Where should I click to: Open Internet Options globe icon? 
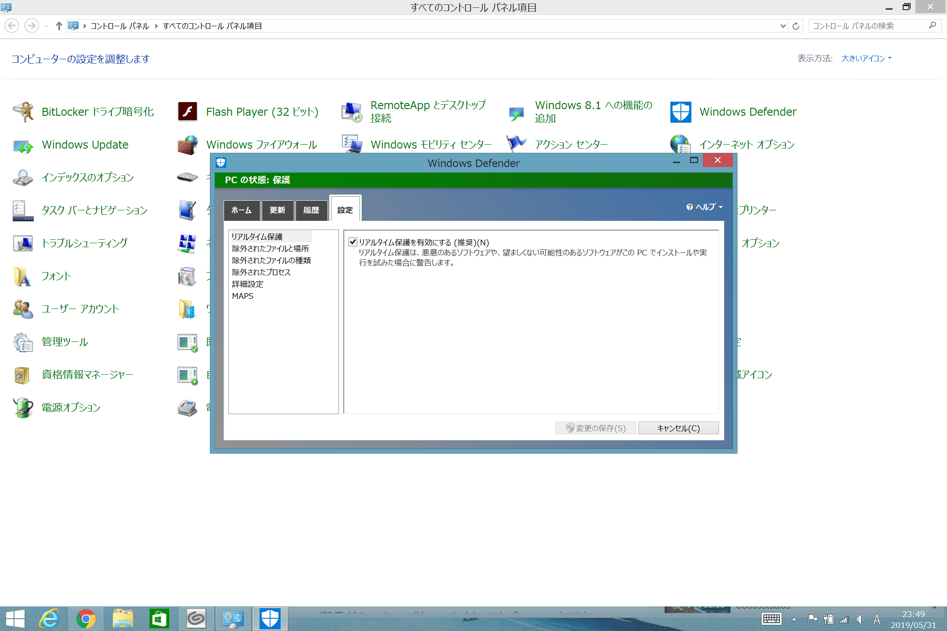(x=681, y=143)
